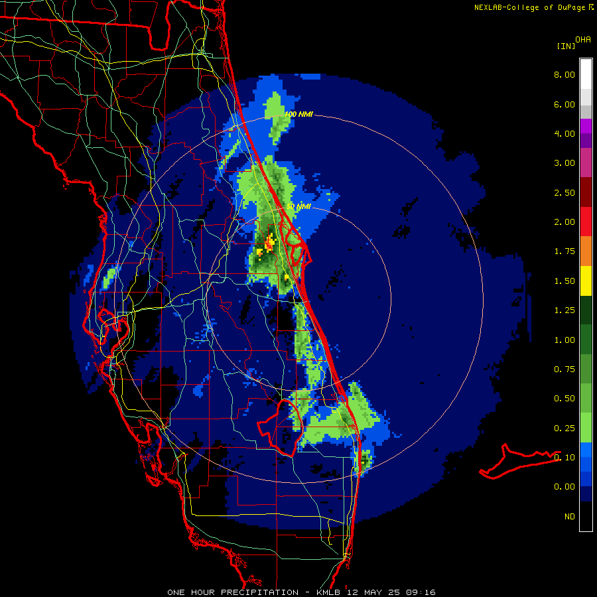Viewport: 597px width, 597px height.
Task: Select the darkest green legend swatch
Action: 586,310
